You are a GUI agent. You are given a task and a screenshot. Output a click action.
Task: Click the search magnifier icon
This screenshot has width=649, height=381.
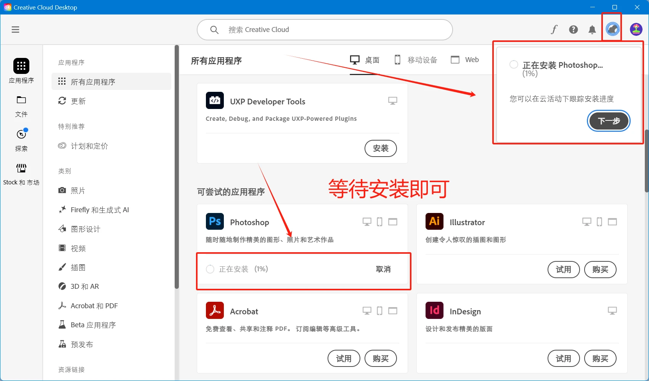pyautogui.click(x=214, y=30)
